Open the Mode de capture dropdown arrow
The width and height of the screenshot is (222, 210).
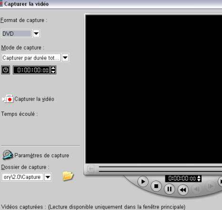65,58
